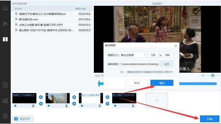221x124 pixels.
Task: Open the snapshot camera icon in sidebar
Action: 5,101
